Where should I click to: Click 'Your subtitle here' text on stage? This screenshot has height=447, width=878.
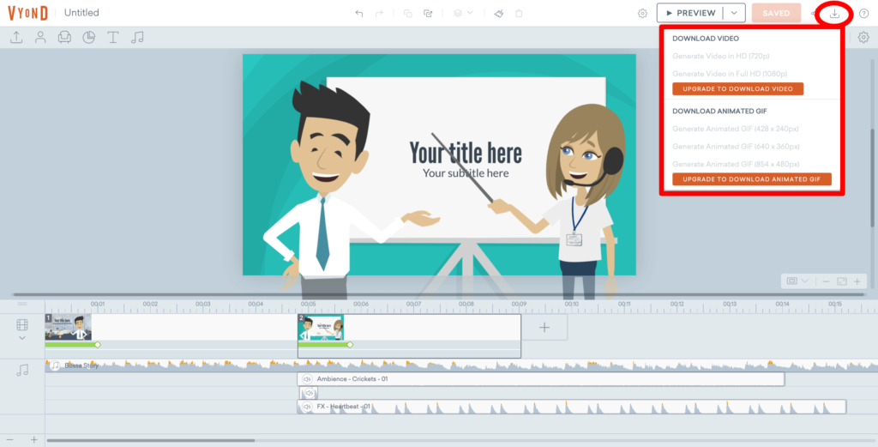click(x=466, y=173)
